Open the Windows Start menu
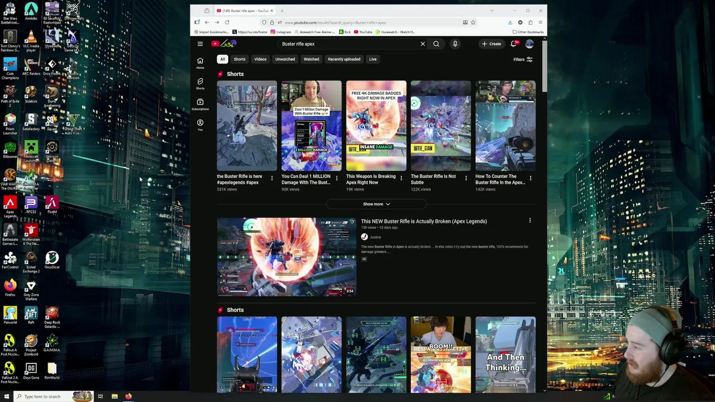The width and height of the screenshot is (715, 402). (6, 396)
